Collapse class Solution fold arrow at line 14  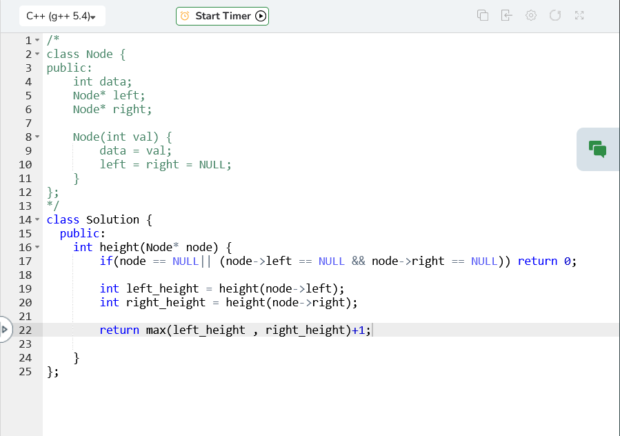37,219
